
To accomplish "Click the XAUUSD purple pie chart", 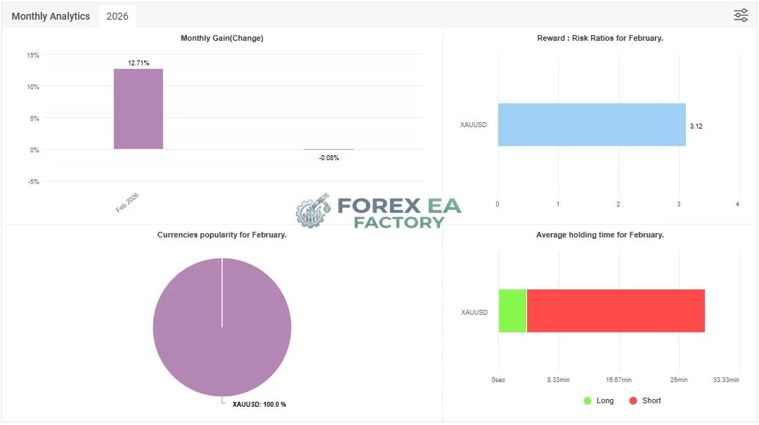I will pyautogui.click(x=222, y=327).
